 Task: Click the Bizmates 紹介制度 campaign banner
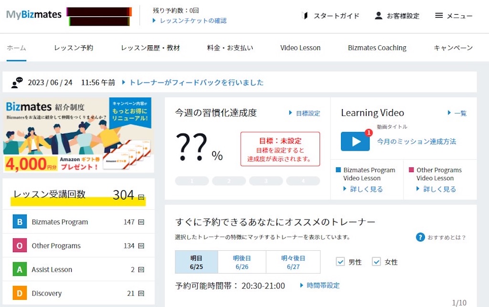point(78,135)
